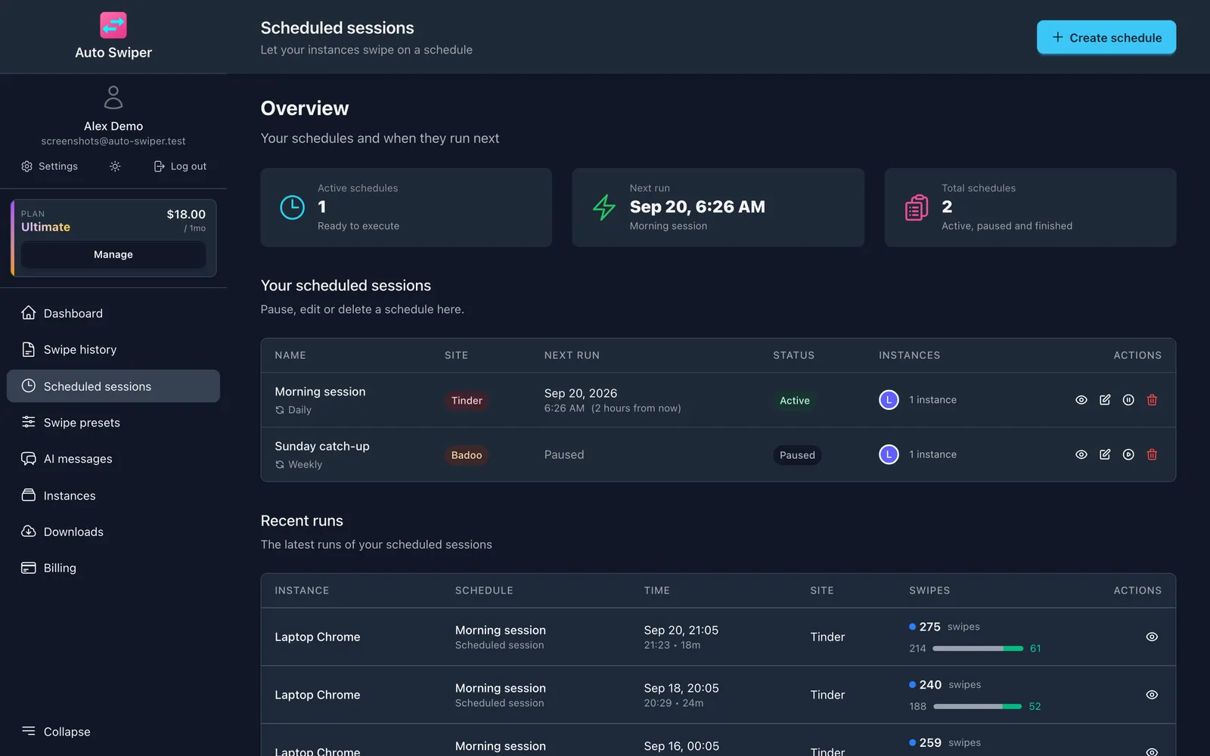
Task: Resume the Sunday catch-up schedule
Action: pyautogui.click(x=1128, y=454)
